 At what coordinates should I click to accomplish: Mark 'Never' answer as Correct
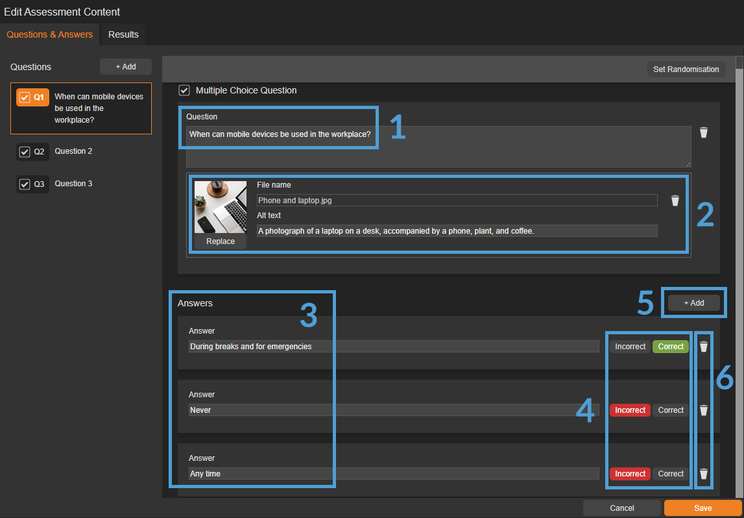(x=671, y=410)
